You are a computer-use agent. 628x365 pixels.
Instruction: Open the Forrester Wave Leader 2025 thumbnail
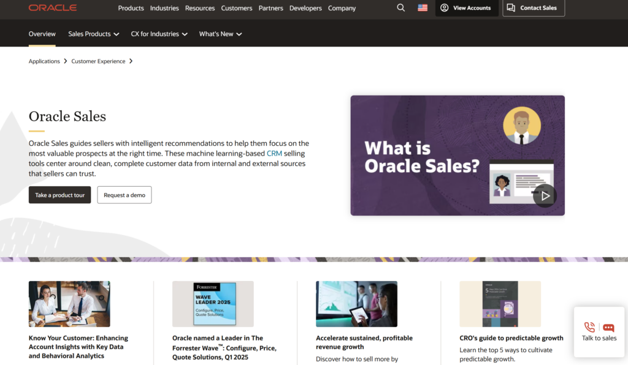coord(213,304)
